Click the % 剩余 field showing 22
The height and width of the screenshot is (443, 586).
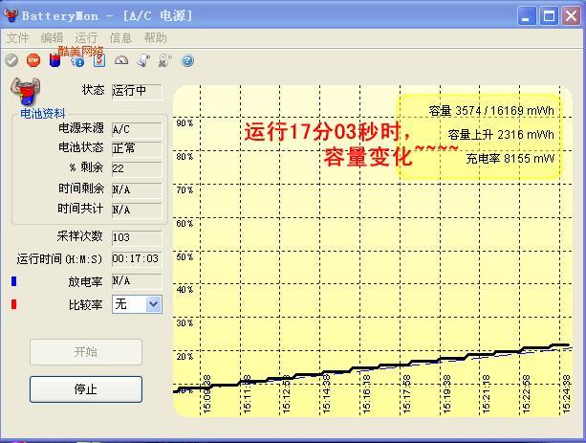(x=137, y=168)
